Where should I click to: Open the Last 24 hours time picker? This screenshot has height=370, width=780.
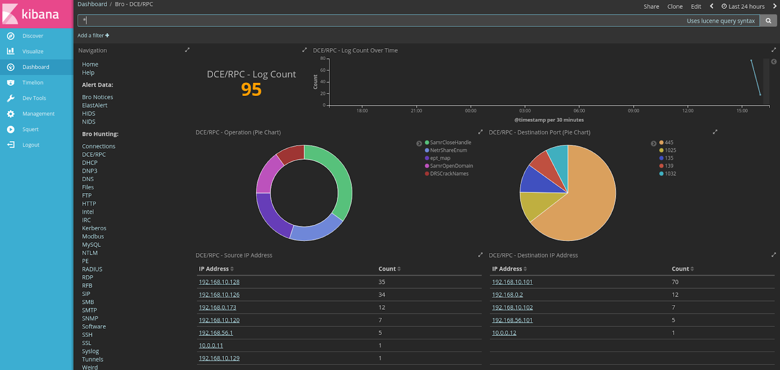[743, 6]
